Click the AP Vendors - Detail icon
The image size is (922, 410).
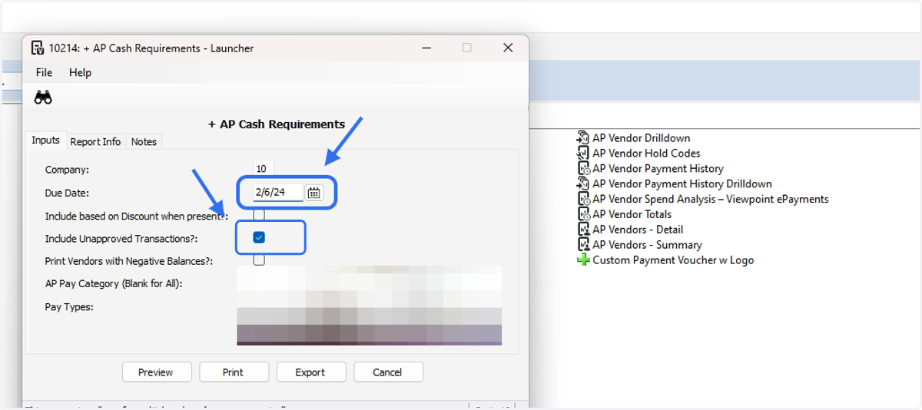coord(582,230)
